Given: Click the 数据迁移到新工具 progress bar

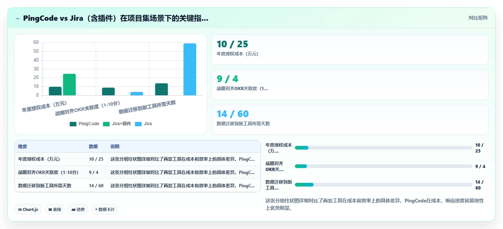Looking at the screenshot, I should tap(383, 185).
